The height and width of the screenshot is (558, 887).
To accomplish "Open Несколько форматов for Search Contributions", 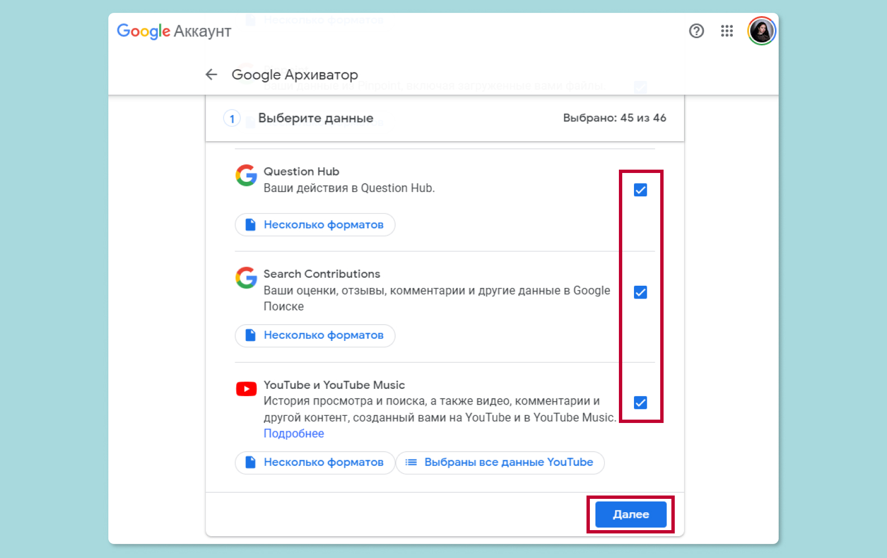I will click(315, 335).
